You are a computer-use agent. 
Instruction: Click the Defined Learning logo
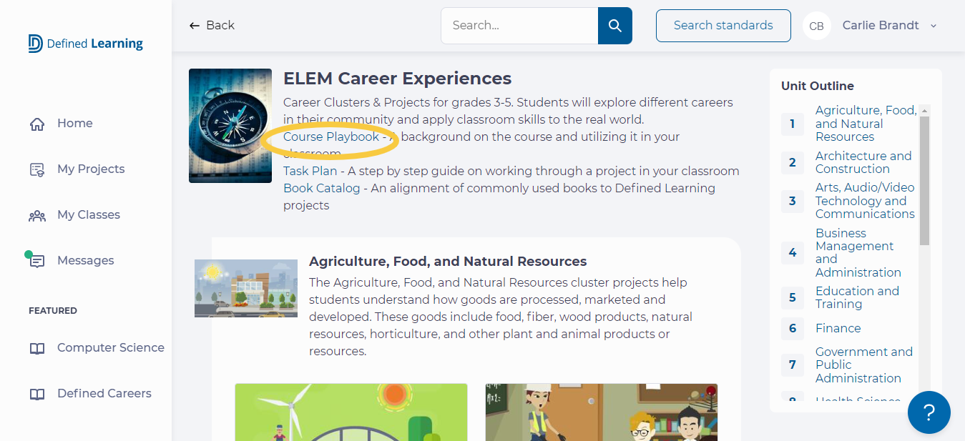point(86,44)
